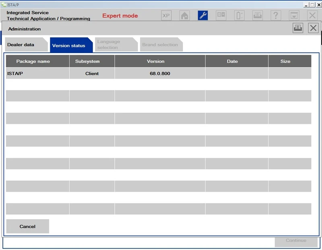
Task: Click the battery status toolbar icon
Action: coord(239,16)
